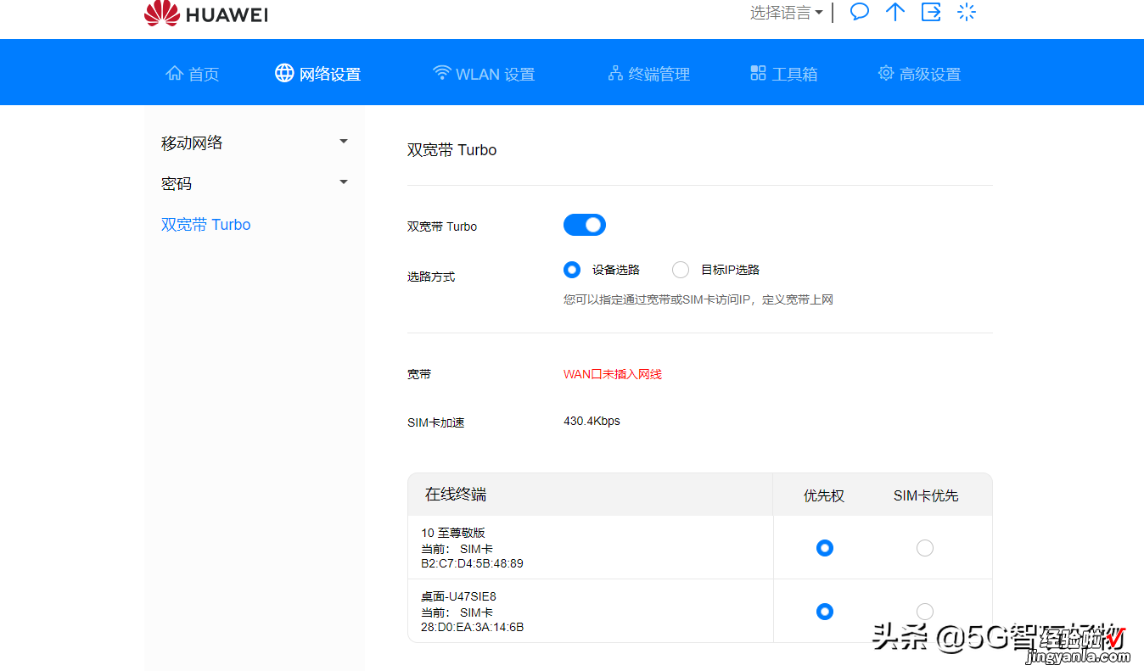Viewport: 1144px width, 671px height.
Task: Click the topology icon beside 终端管理
Action: pos(615,73)
